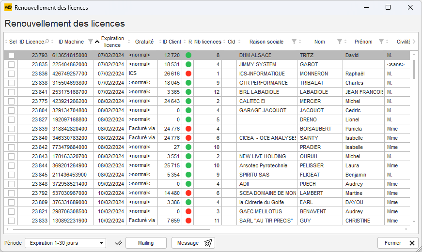The image size is (422, 252).
Task: Select the GARAGE JACQUOT company cell
Action: point(266,110)
